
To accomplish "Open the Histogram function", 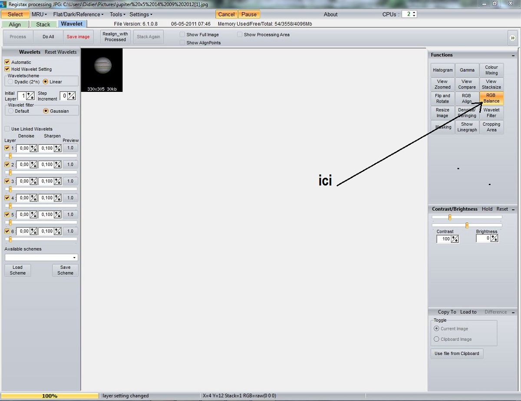I will pos(442,70).
